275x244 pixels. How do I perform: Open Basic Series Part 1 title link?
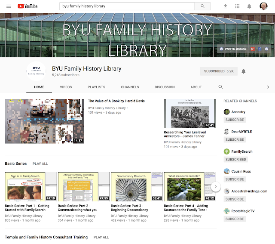[27, 208]
